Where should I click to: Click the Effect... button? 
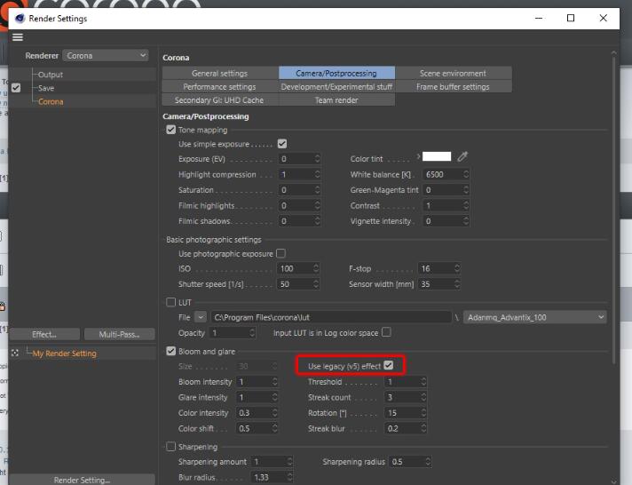44,334
